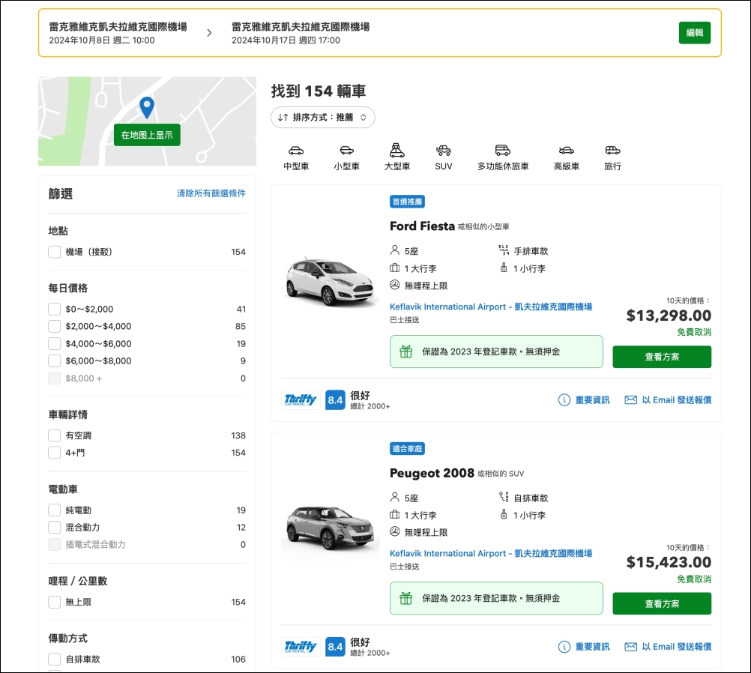Click the Peugeot 2008 title text
The image size is (751, 673).
tap(432, 473)
